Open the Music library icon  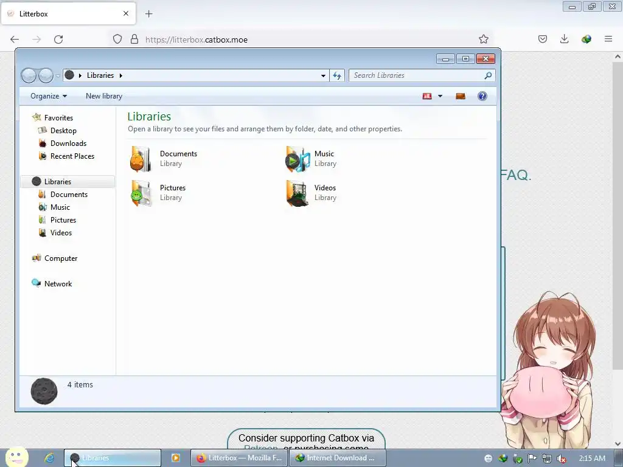[297, 159]
